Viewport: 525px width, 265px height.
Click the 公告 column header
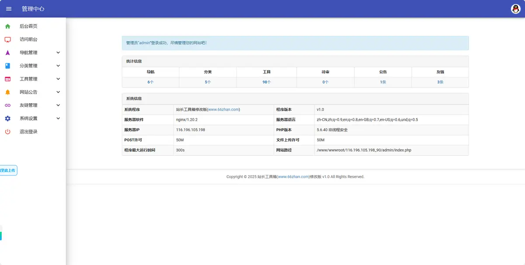point(383,72)
